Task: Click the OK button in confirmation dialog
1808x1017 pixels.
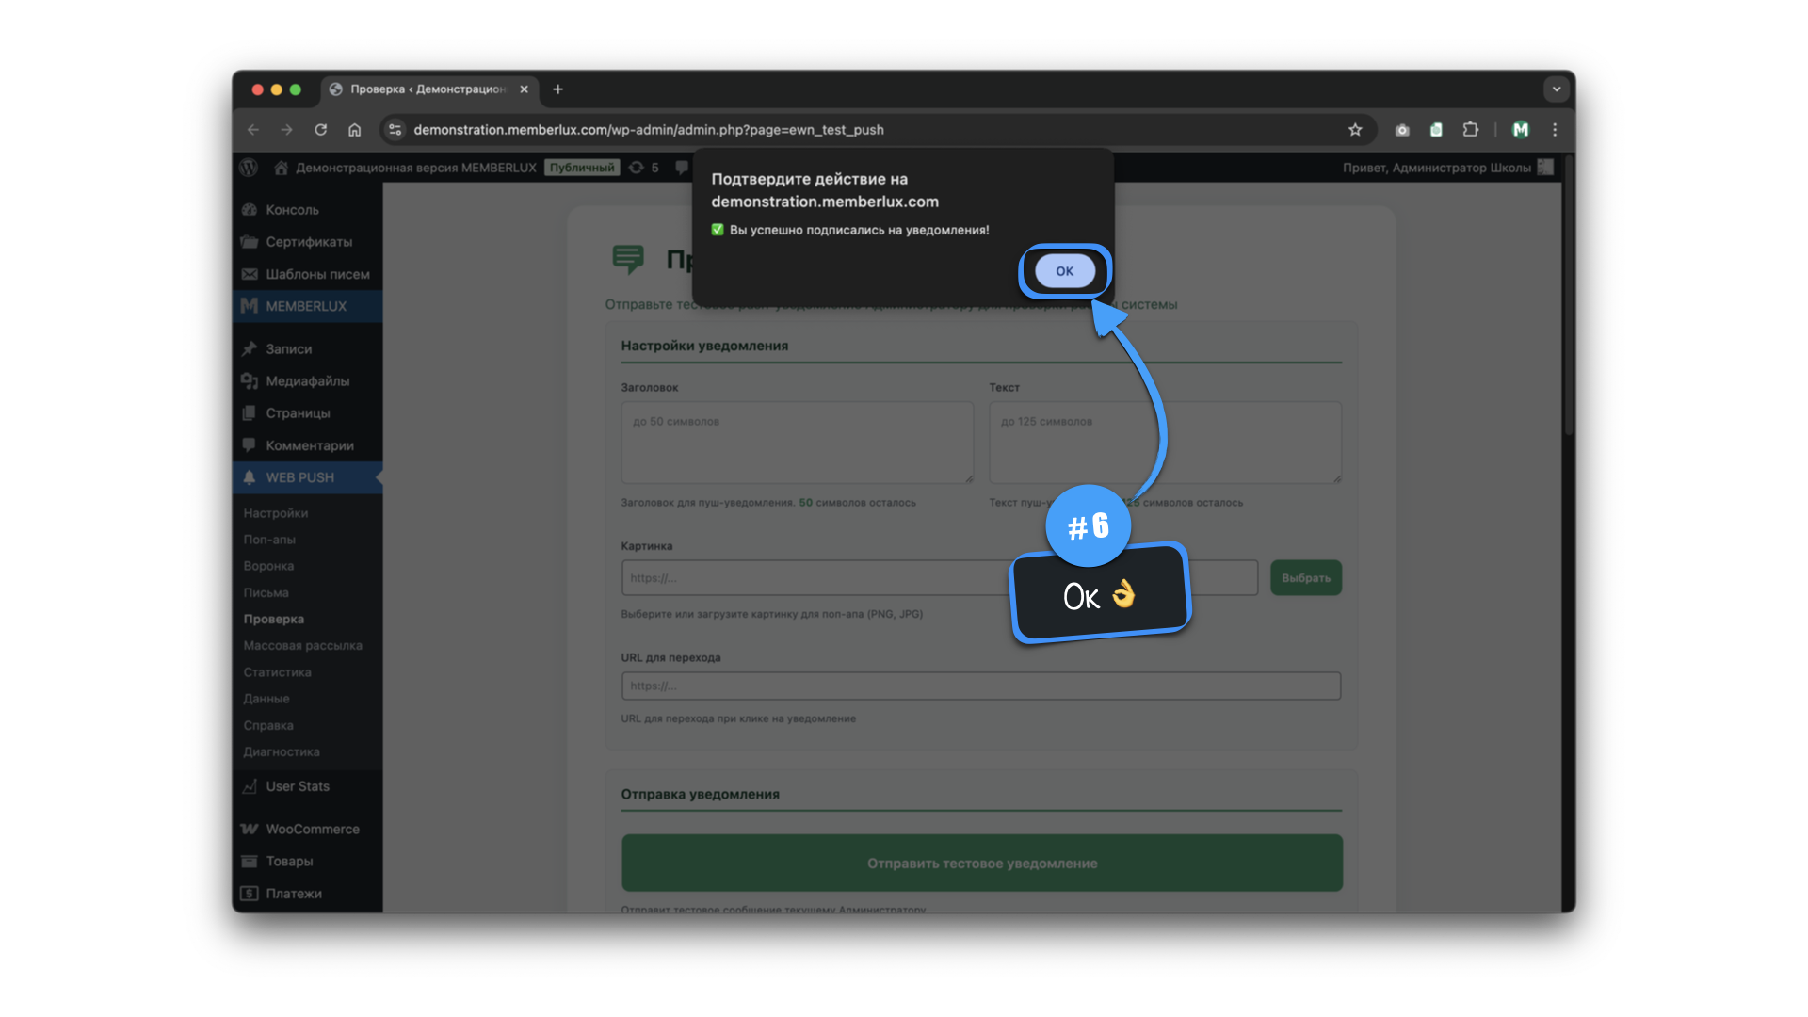Action: (1064, 271)
